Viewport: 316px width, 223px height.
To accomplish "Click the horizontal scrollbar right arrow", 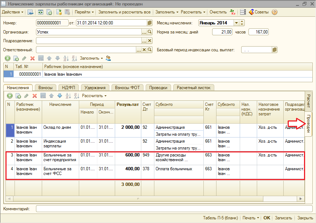I will coord(301,199).
